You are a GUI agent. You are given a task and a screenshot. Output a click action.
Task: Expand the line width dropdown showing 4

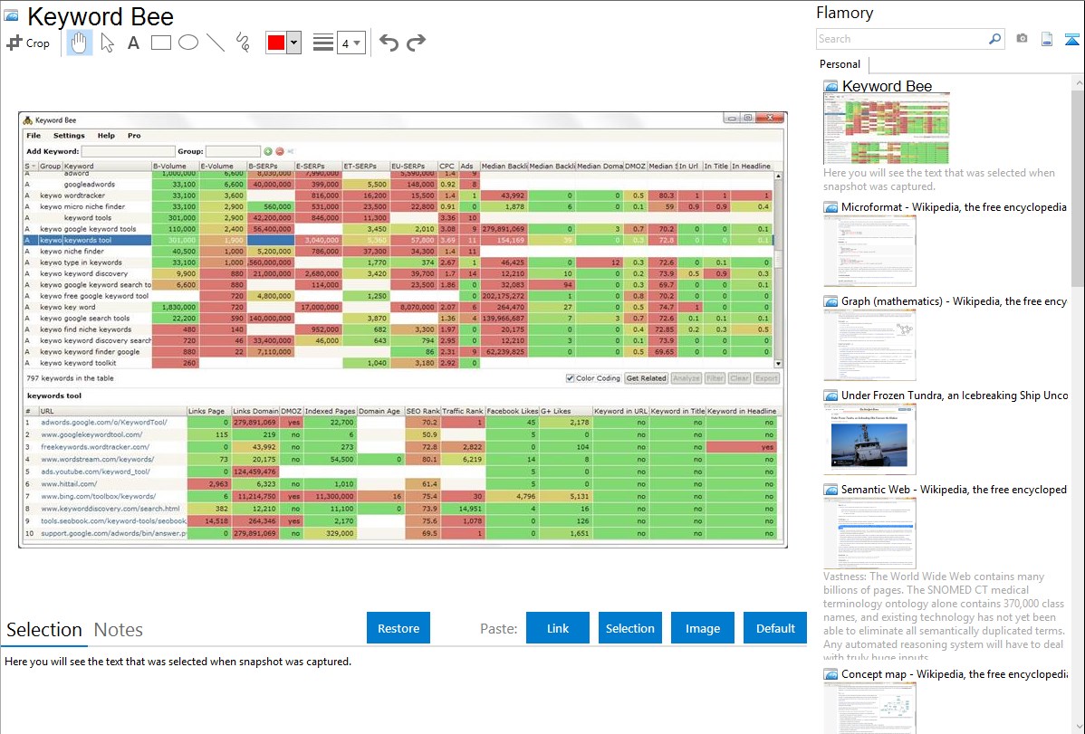[x=350, y=43]
